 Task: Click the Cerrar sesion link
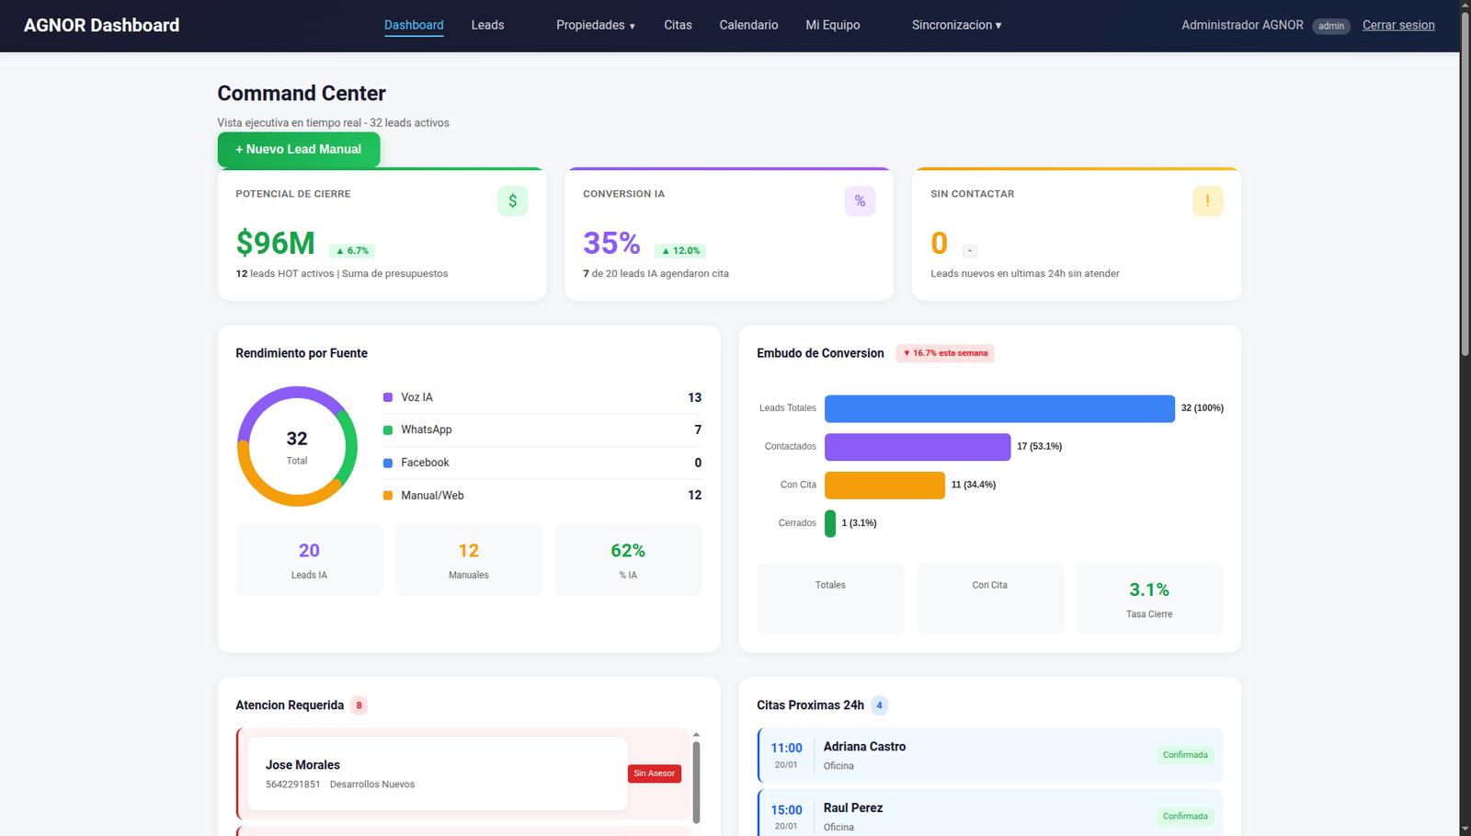[1397, 25]
